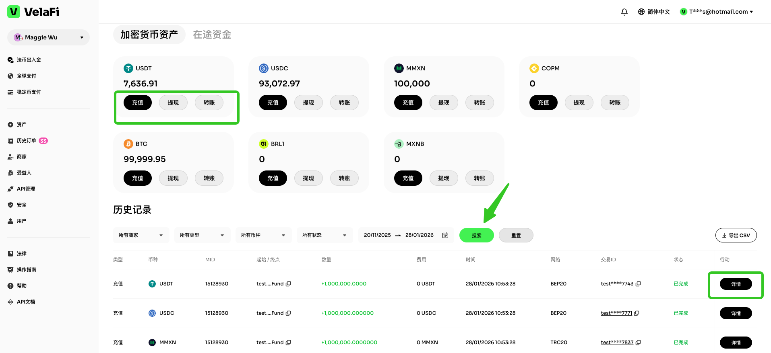This screenshot has height=353, width=771.
Task: Click the VelaFi logo
Action: pos(33,12)
